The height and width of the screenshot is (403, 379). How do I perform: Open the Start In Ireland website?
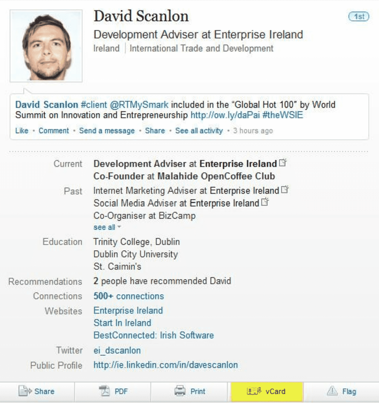coord(122,323)
